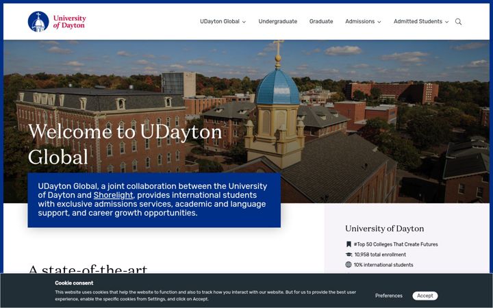The height and width of the screenshot is (308, 493).
Task: Click '#Top 50 Colleges That Create Futures' text
Action: pos(396,244)
